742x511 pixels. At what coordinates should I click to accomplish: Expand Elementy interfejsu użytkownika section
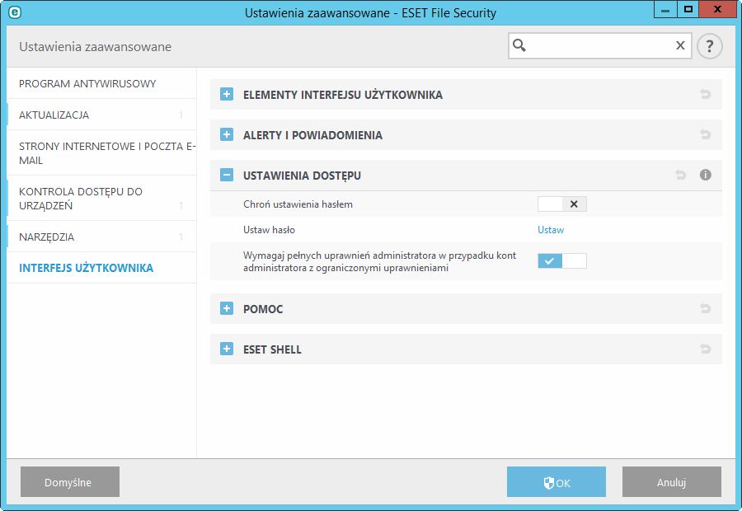pyautogui.click(x=227, y=94)
